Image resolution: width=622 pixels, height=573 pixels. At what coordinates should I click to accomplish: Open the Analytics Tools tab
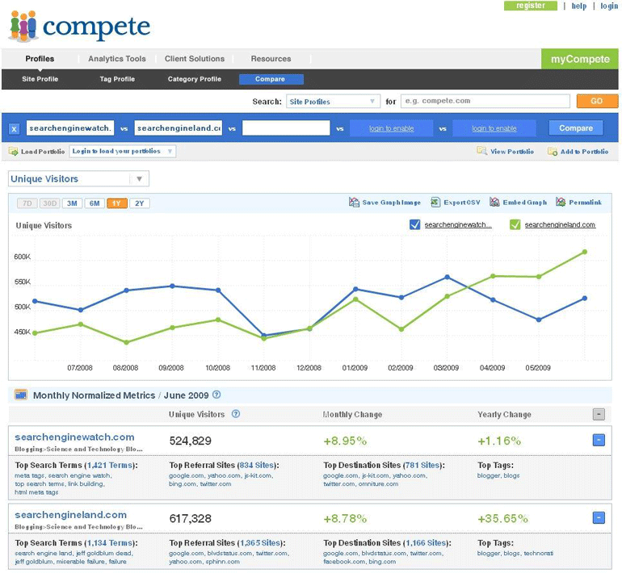click(117, 59)
